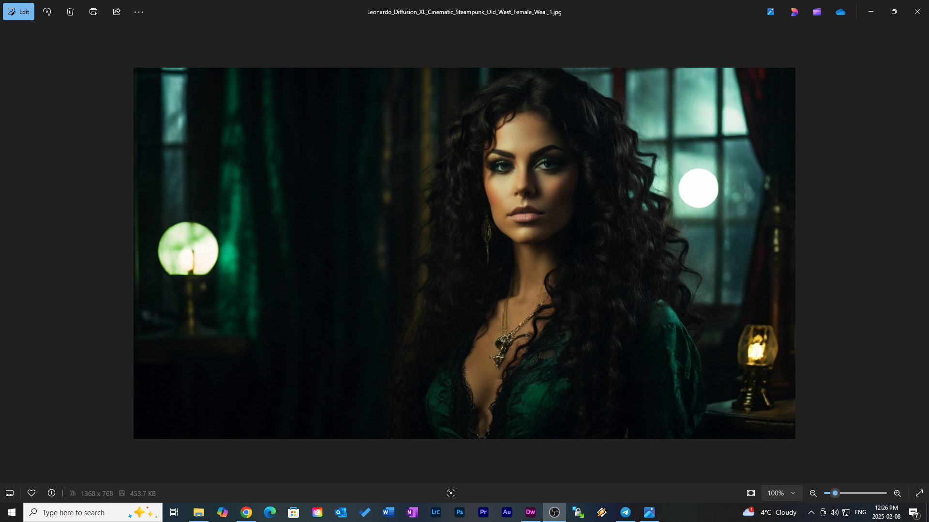Screen dimensions: 929x522
Task: Open the three-dot See more menu
Action: (x=139, y=12)
